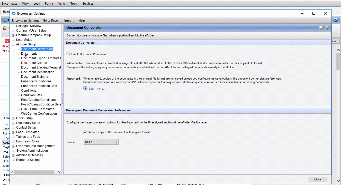Toggle Enable Document Conversion checkbox
The height and width of the screenshot is (185, 341).
(x=68, y=54)
